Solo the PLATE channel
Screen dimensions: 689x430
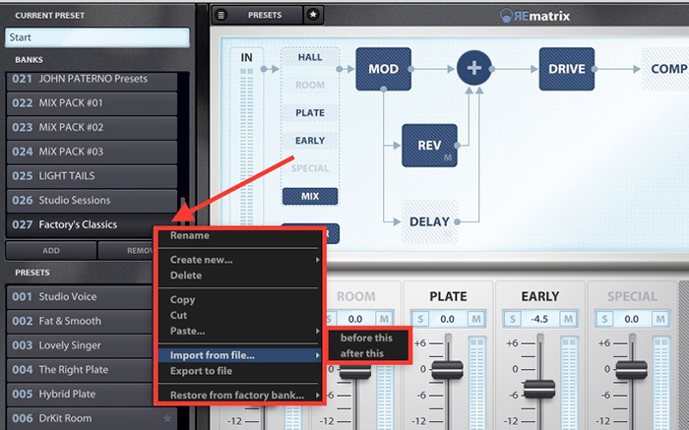click(x=420, y=319)
